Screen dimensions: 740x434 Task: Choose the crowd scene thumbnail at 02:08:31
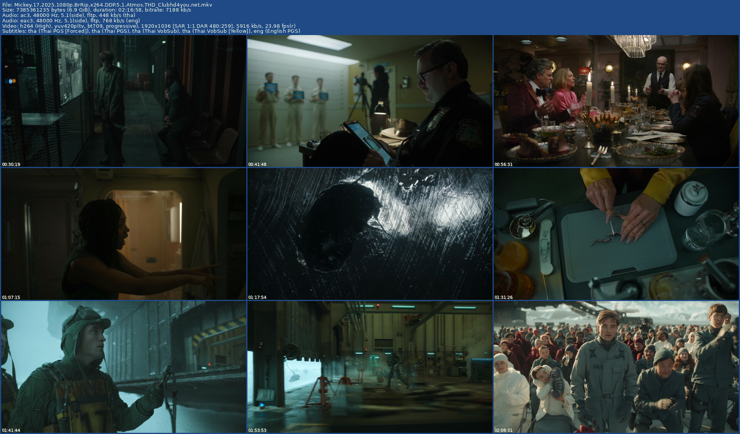[x=616, y=367]
